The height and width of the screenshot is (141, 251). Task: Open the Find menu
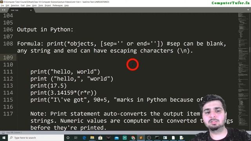23,5
